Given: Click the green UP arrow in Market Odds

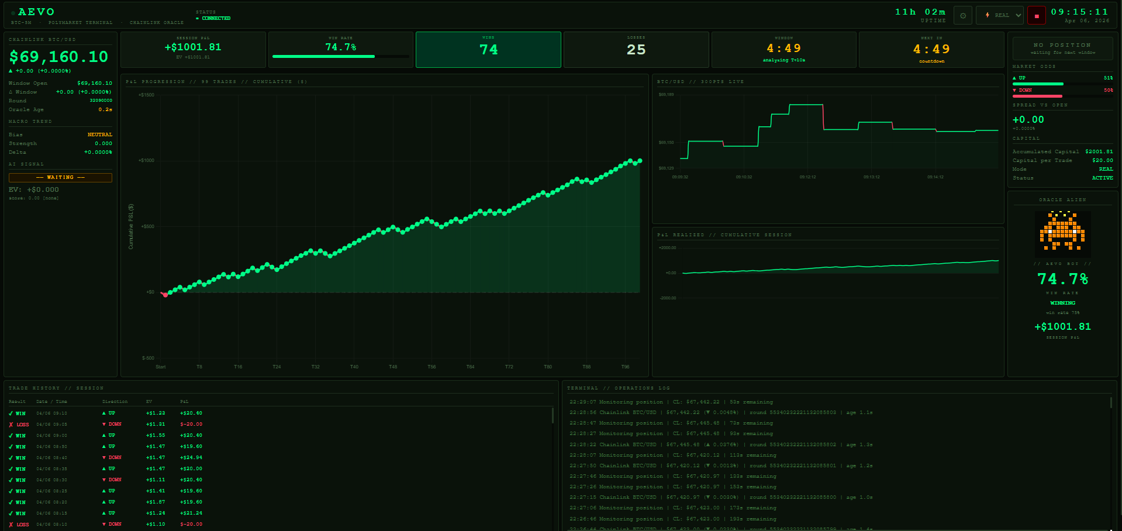Looking at the screenshot, I should pos(1014,78).
